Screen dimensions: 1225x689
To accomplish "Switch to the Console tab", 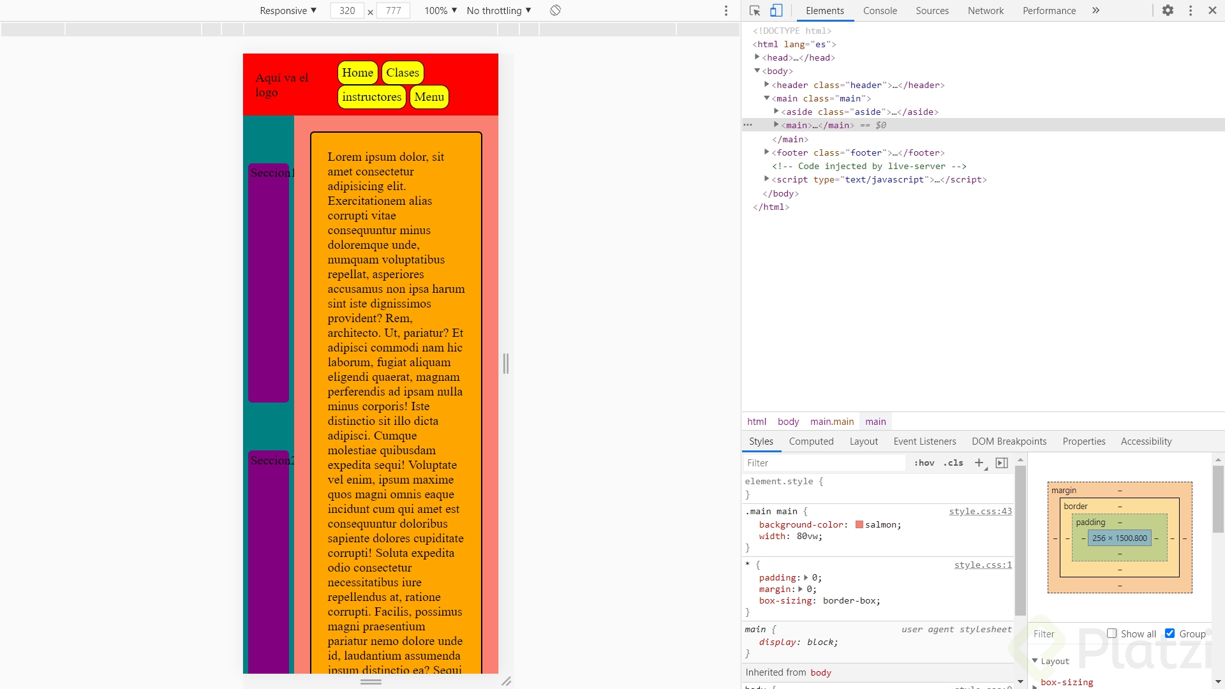I will (880, 11).
